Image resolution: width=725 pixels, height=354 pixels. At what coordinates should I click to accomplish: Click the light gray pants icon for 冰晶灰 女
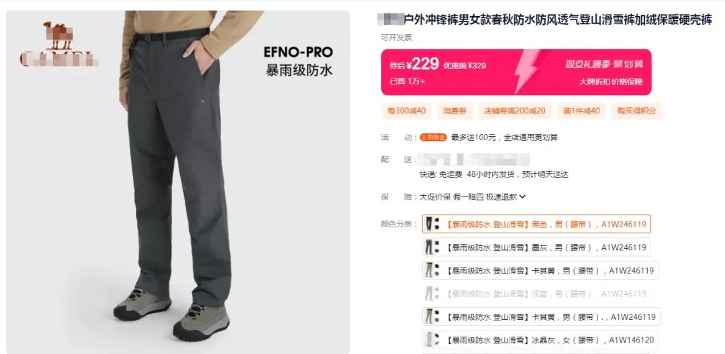point(432,340)
